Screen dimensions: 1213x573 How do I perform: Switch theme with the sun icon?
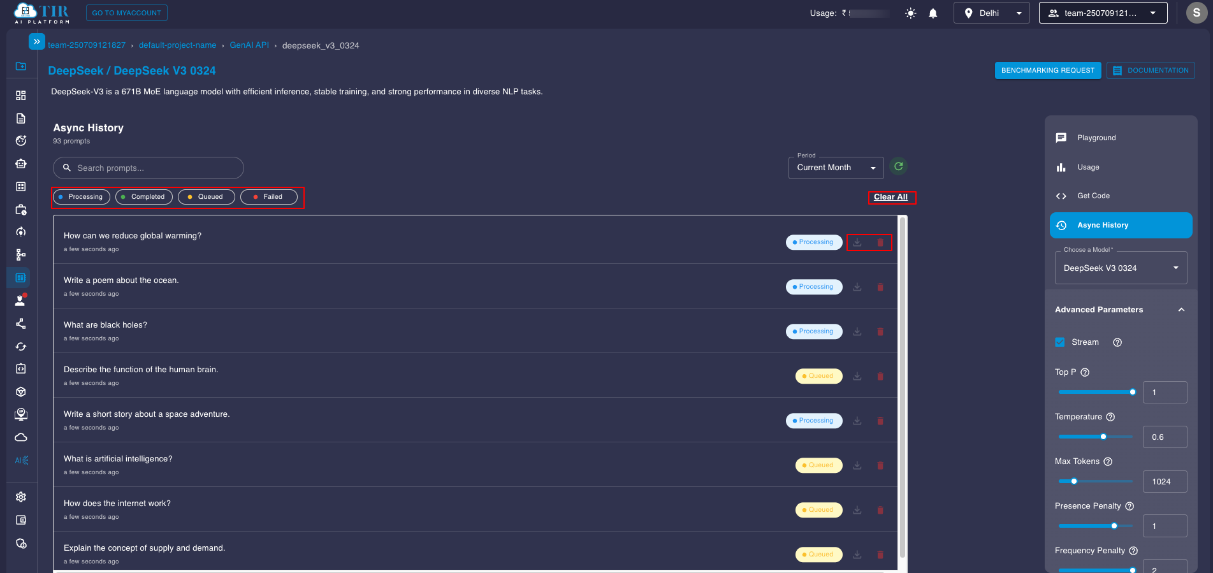[x=910, y=13]
